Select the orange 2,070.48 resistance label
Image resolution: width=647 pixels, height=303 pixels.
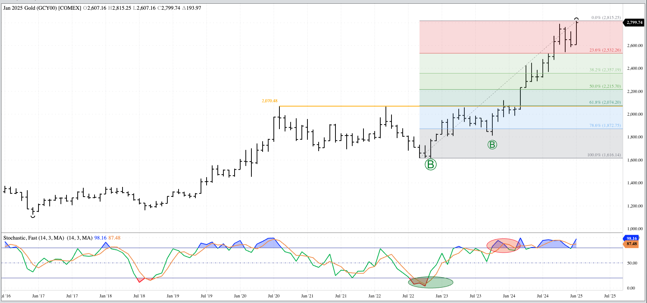269,101
